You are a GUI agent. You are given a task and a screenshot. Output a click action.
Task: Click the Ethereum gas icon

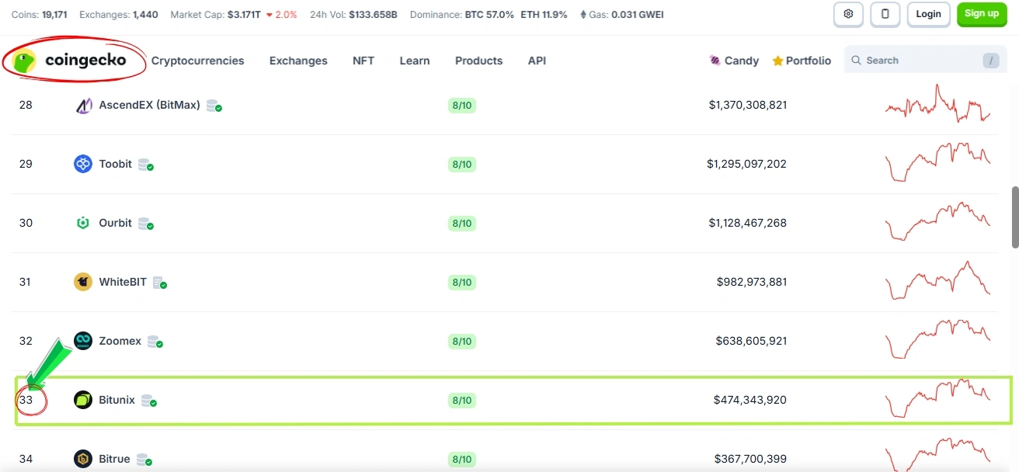[x=583, y=14]
